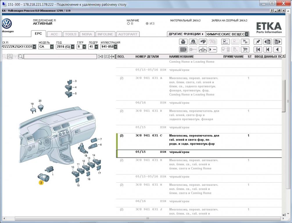Screen dimensions: 292x223
Task: Click callout number 7 in the illustration
Action: tap(101, 139)
